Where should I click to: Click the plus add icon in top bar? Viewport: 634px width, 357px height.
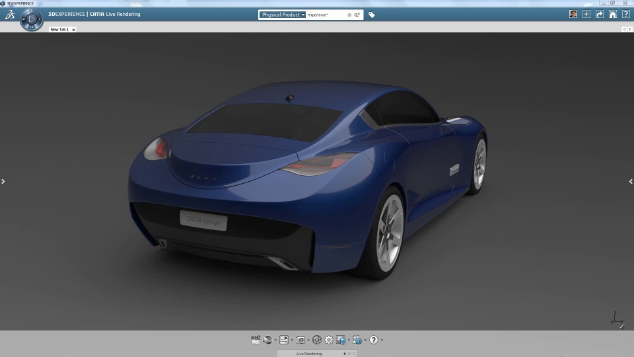point(586,14)
